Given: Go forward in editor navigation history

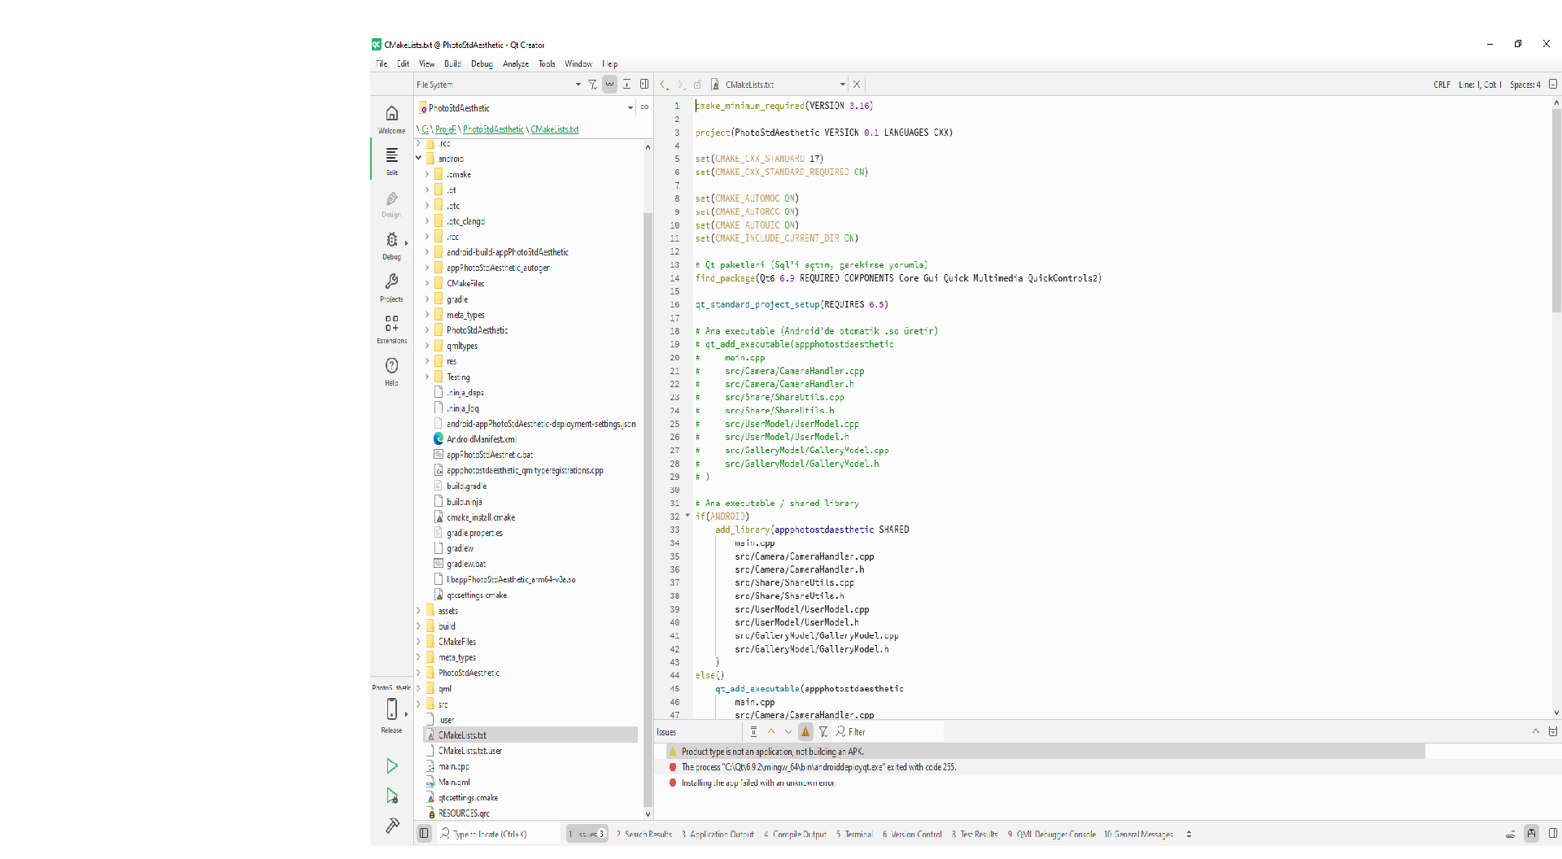Looking at the screenshot, I should 680,84.
